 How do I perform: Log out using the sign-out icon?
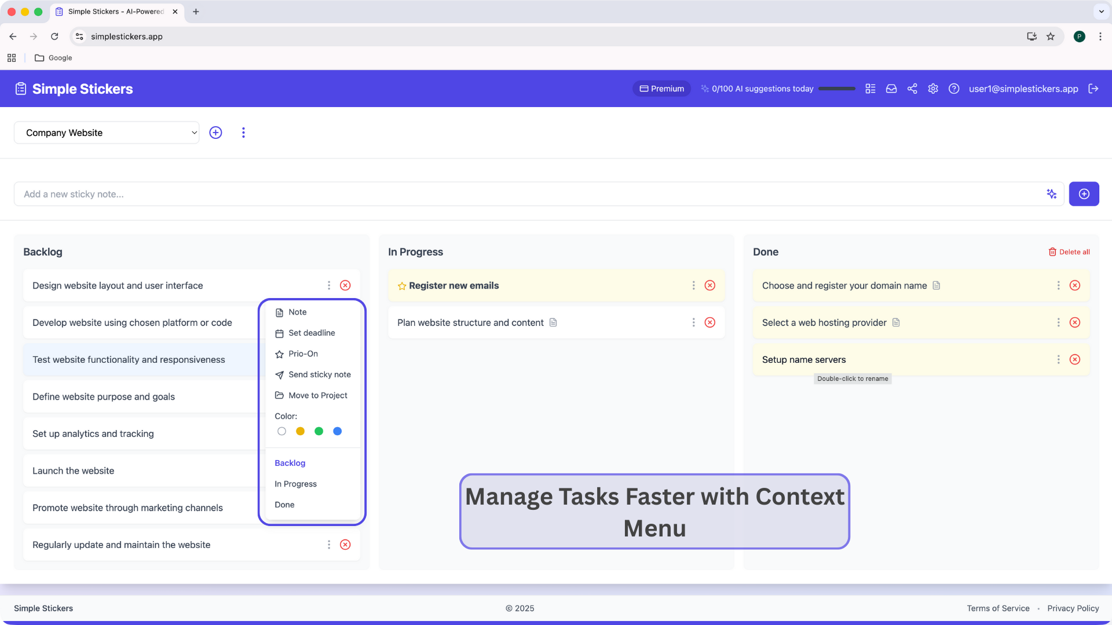point(1094,89)
